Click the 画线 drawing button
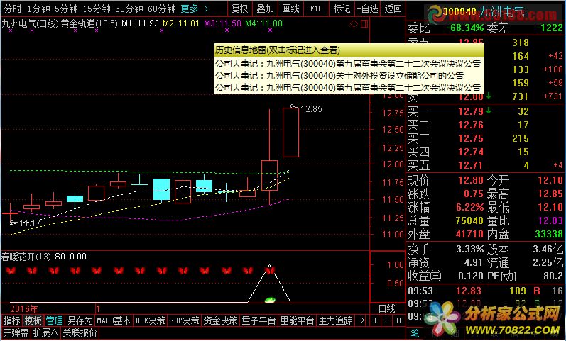The height and width of the screenshot is (341, 566). click(x=291, y=9)
